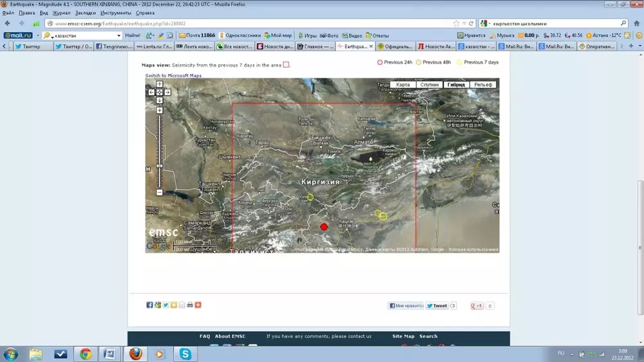The width and height of the screenshot is (644, 362).
Task: Open Skype from the Windows taskbar
Action: pos(185,354)
